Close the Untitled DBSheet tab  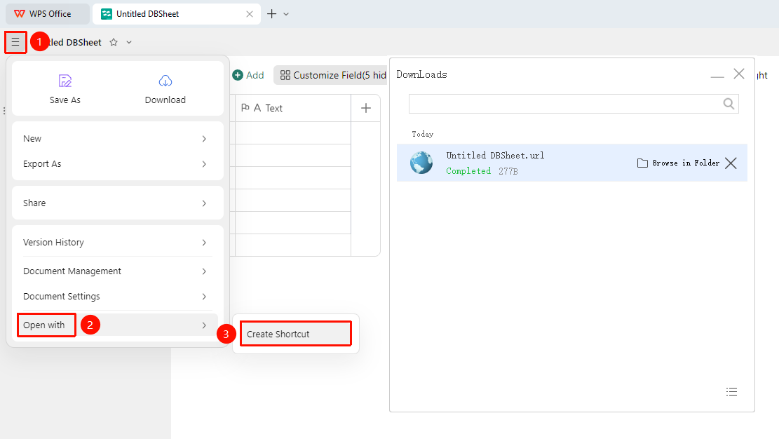[x=250, y=14]
